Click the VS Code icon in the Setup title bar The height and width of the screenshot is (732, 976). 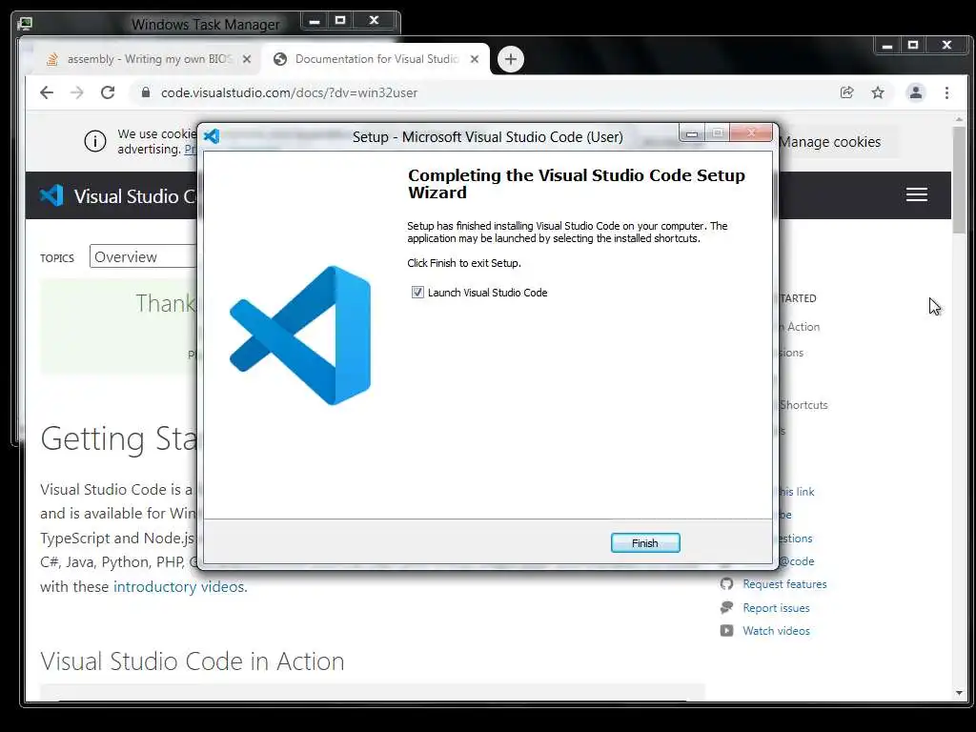click(212, 136)
